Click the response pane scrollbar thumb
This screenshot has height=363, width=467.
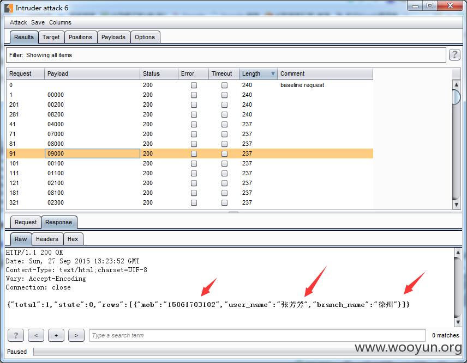point(458,287)
